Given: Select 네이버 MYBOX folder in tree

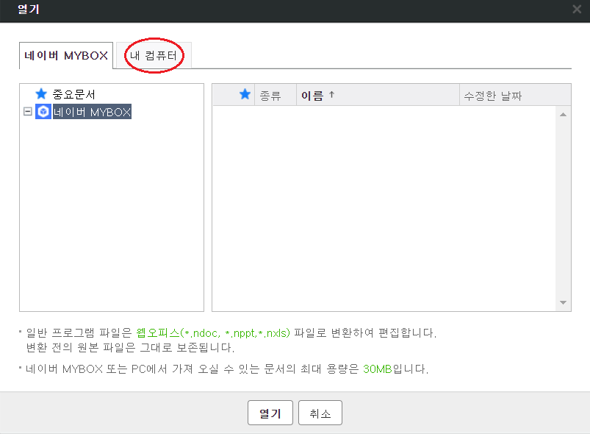Looking at the screenshot, I should coord(92,112).
